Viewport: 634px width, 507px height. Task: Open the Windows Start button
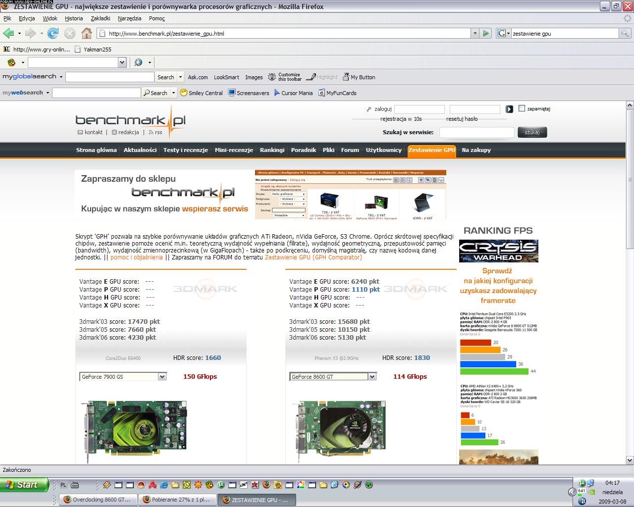click(x=24, y=485)
